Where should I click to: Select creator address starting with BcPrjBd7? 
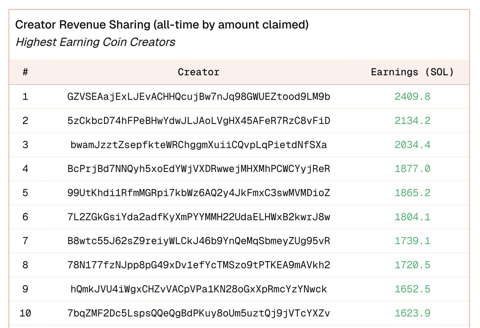click(199, 169)
